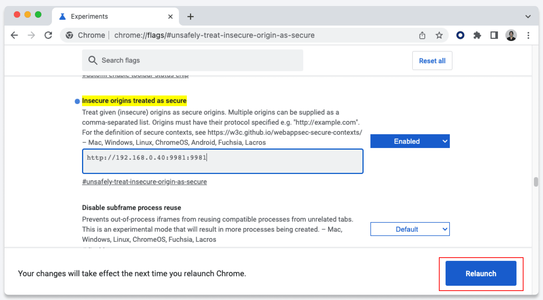Open the tab search chevron at top right

pyautogui.click(x=528, y=16)
